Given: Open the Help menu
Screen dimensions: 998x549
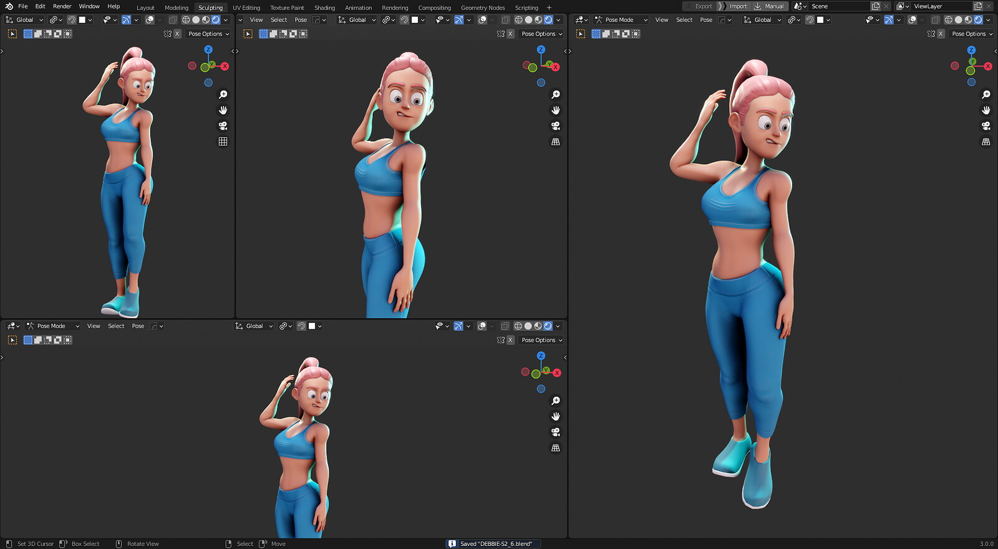Looking at the screenshot, I should pos(114,6).
